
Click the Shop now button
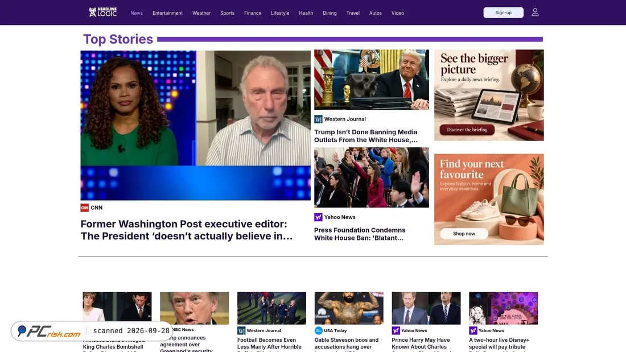click(464, 234)
